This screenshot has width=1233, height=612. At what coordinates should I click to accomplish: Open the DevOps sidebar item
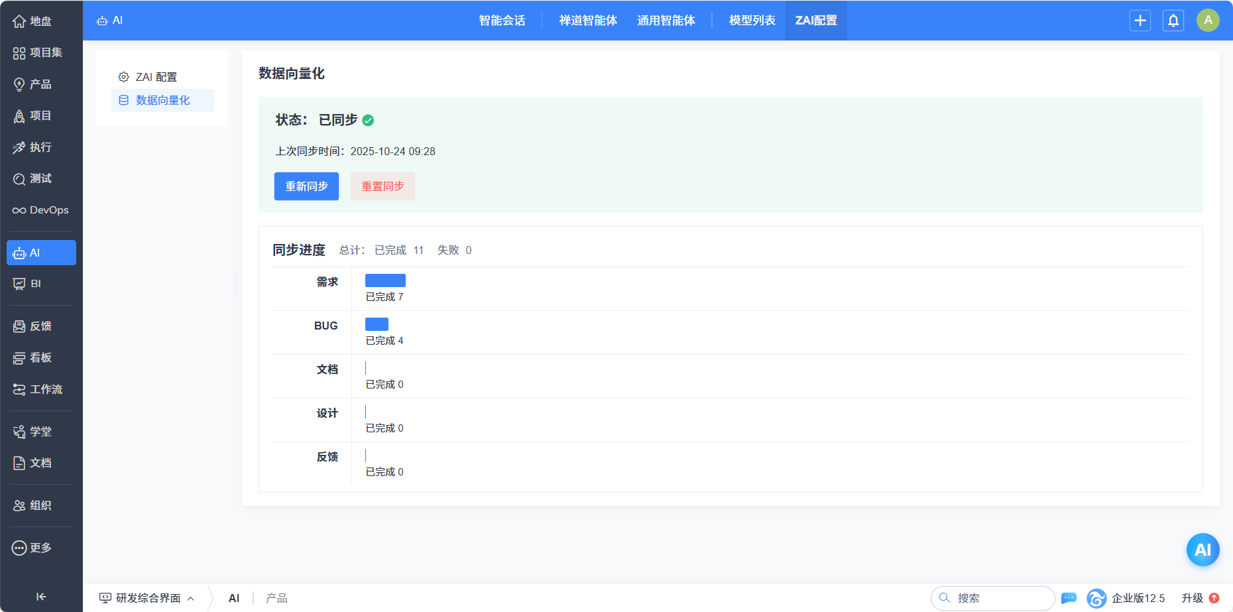click(41, 210)
